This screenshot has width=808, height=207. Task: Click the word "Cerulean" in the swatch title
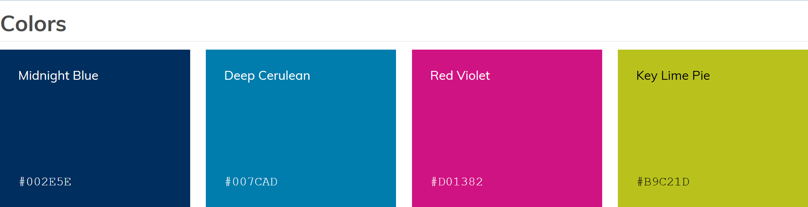coord(284,75)
